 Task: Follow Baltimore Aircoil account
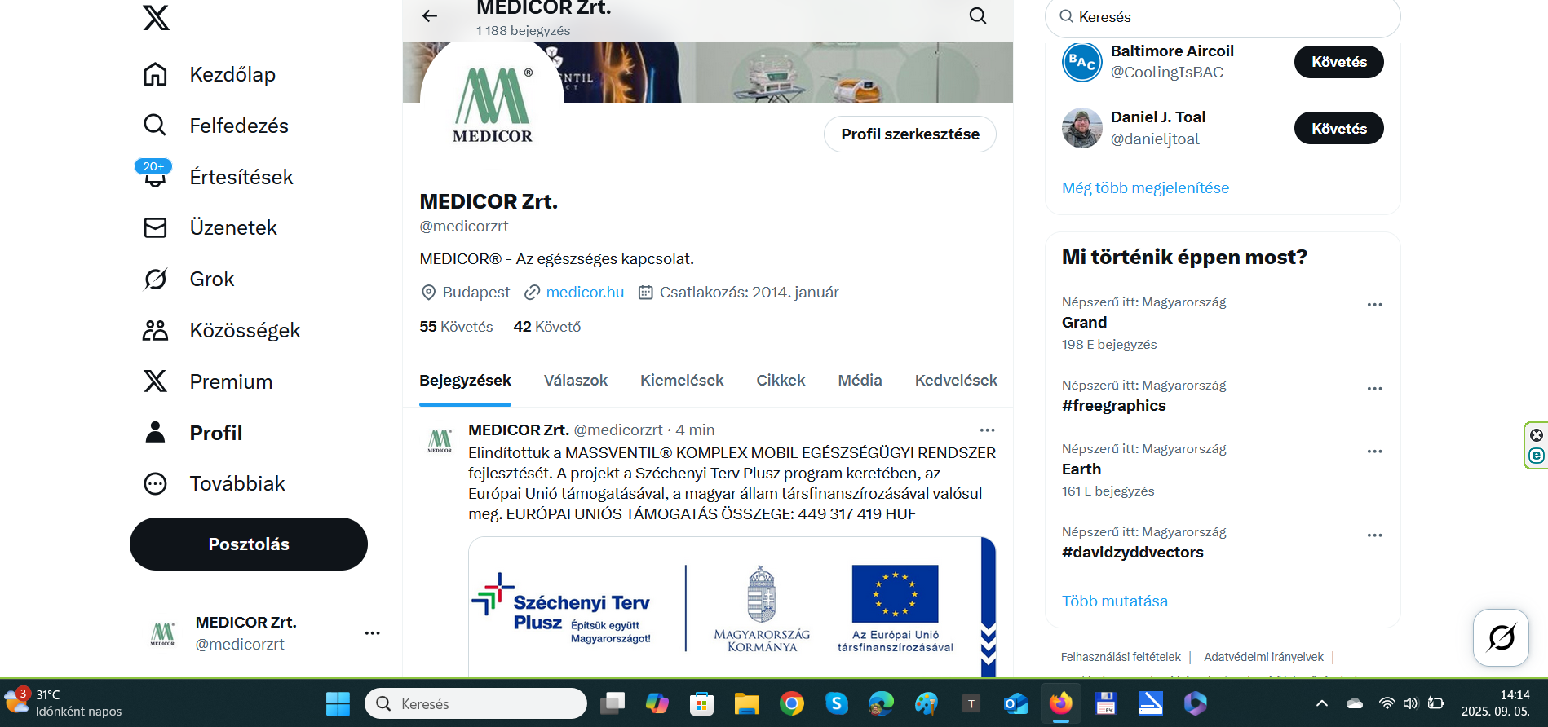(x=1338, y=62)
